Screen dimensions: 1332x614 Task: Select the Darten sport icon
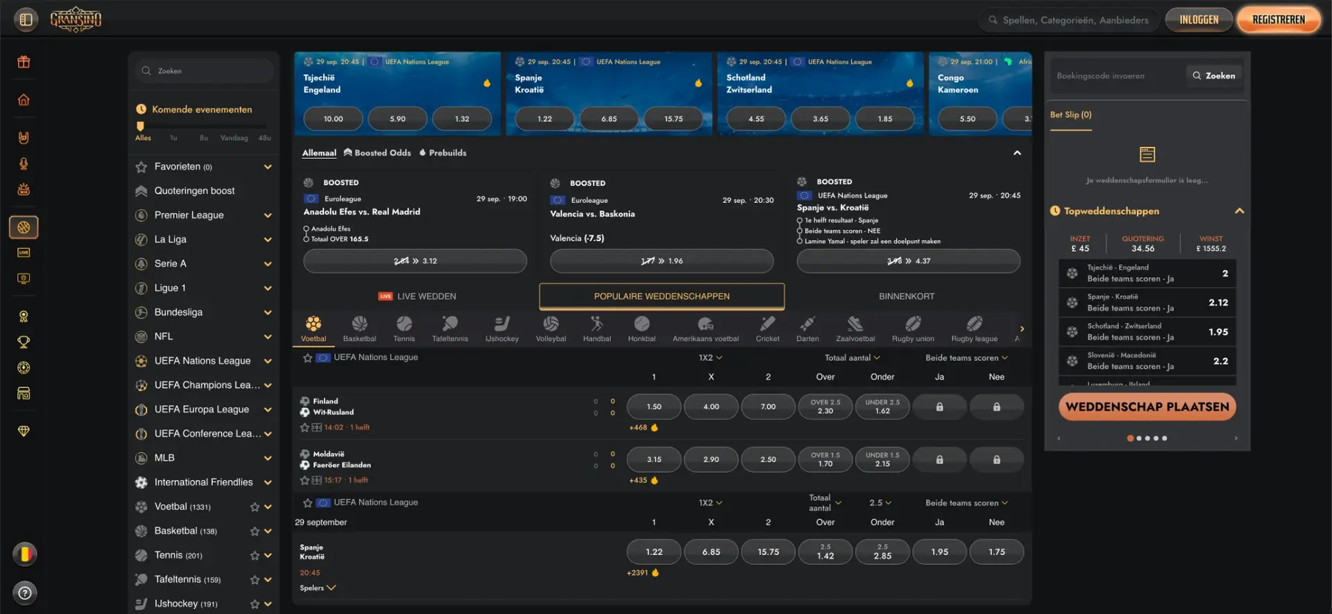(808, 328)
